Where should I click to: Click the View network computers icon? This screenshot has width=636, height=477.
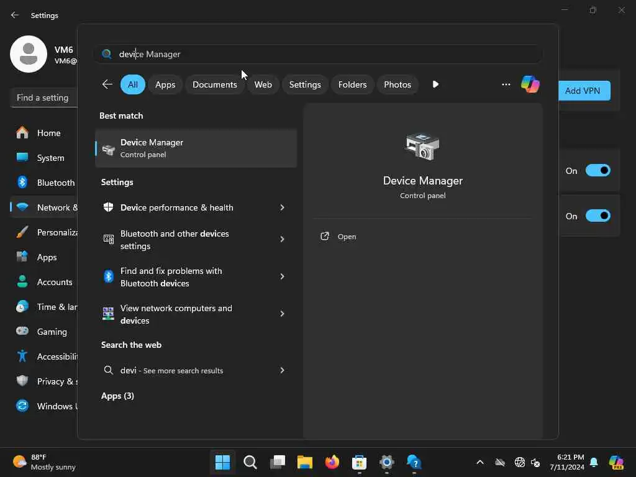coord(108,314)
